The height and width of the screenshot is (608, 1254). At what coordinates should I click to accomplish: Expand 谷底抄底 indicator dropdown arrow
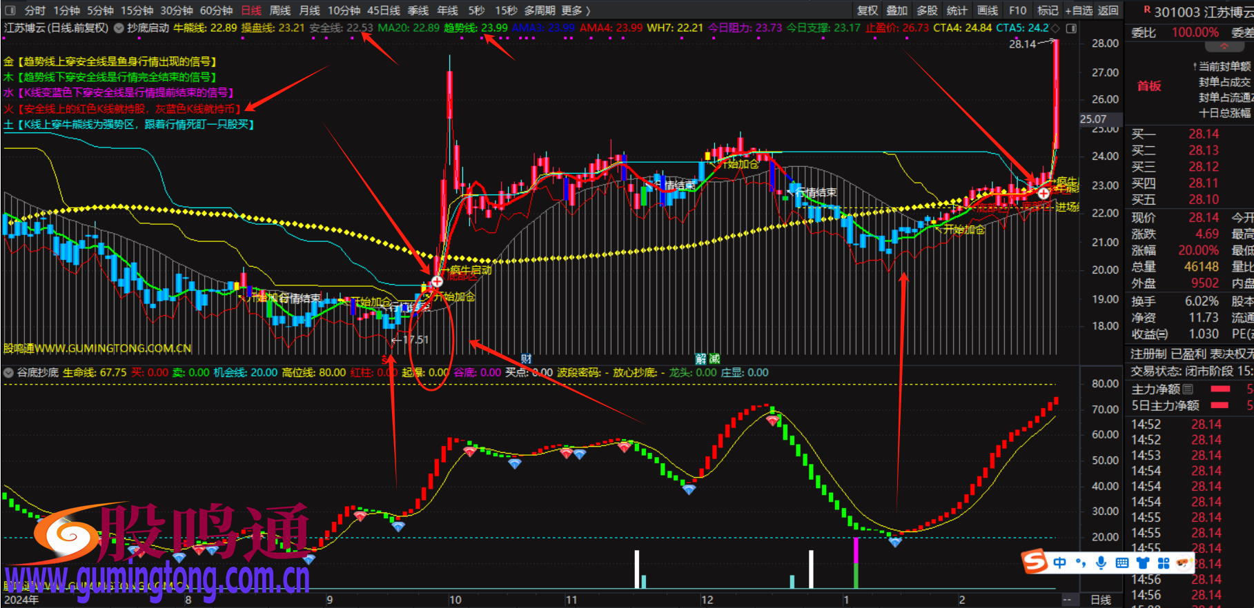(x=8, y=373)
